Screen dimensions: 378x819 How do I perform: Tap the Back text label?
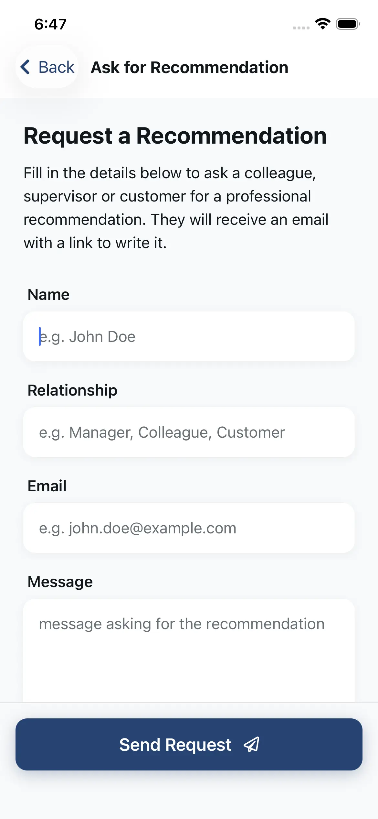pos(56,67)
